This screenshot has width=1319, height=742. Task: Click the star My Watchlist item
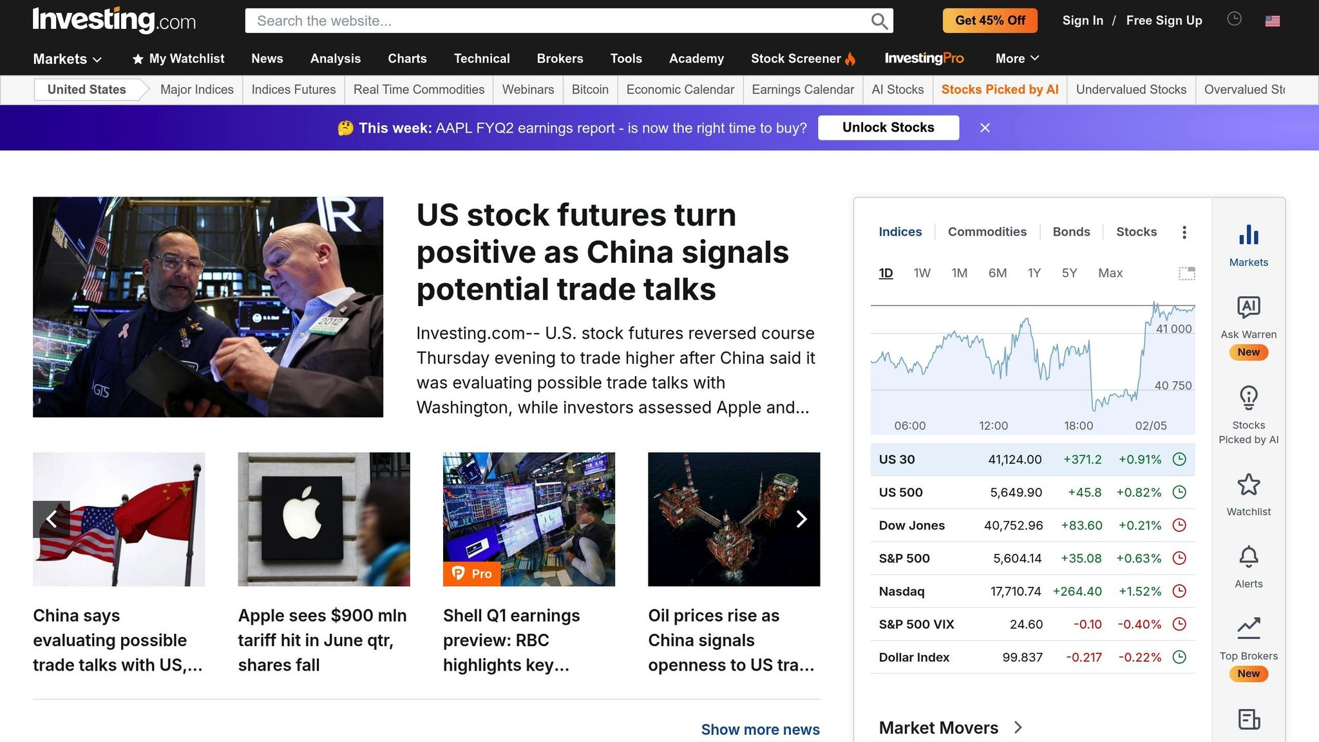[x=178, y=59]
